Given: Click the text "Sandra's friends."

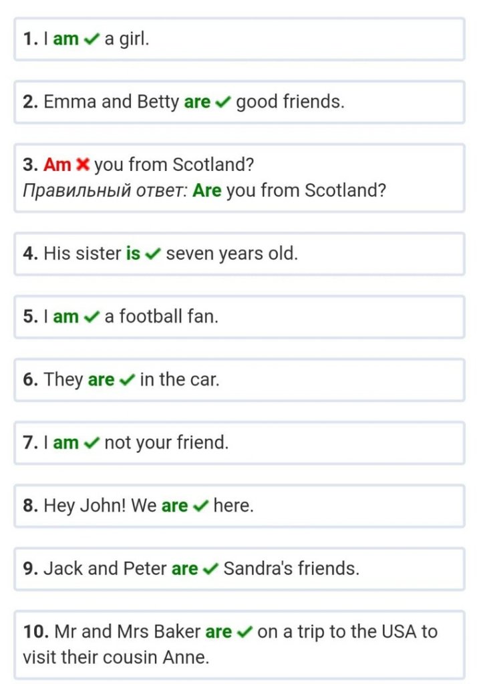Looking at the screenshot, I should (291, 569).
